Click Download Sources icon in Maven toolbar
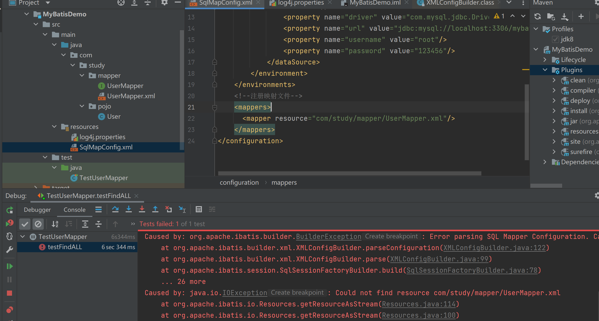 tap(564, 17)
